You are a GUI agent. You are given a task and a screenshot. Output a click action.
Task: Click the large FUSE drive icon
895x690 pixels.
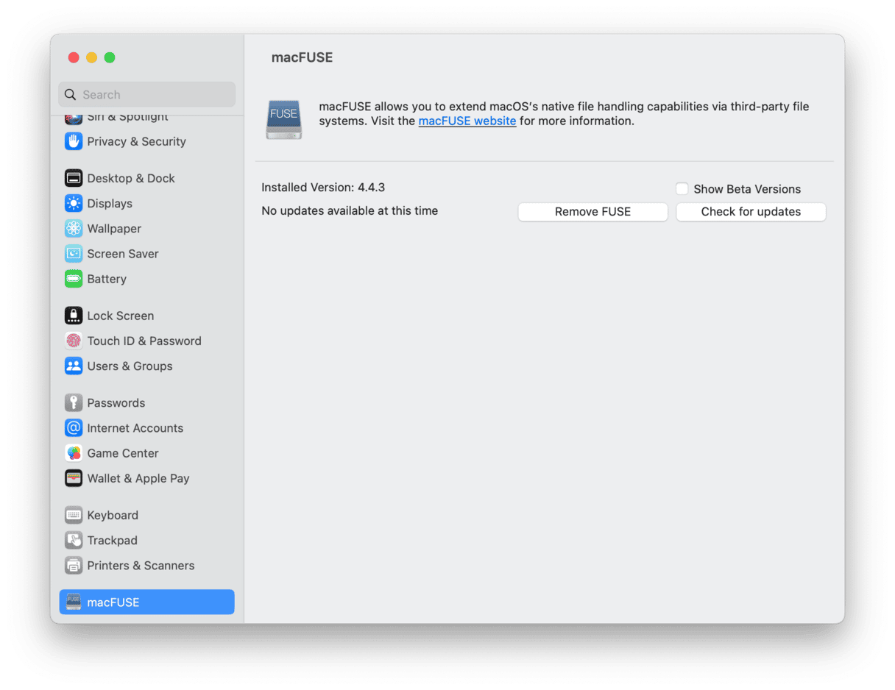284,119
